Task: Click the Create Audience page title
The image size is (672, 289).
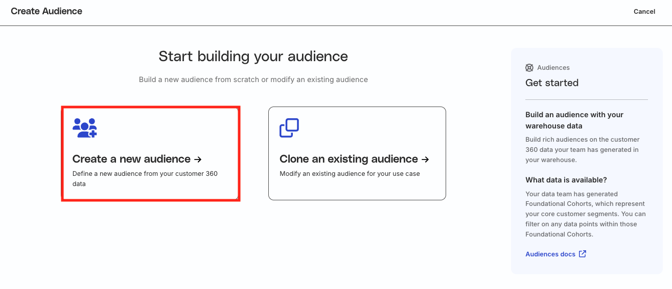Action: (47, 11)
